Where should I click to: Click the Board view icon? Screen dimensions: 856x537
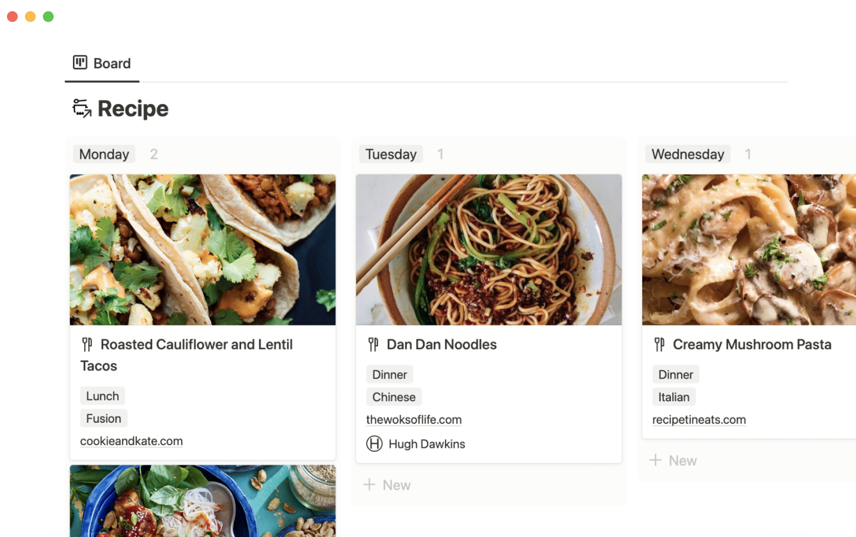click(80, 63)
